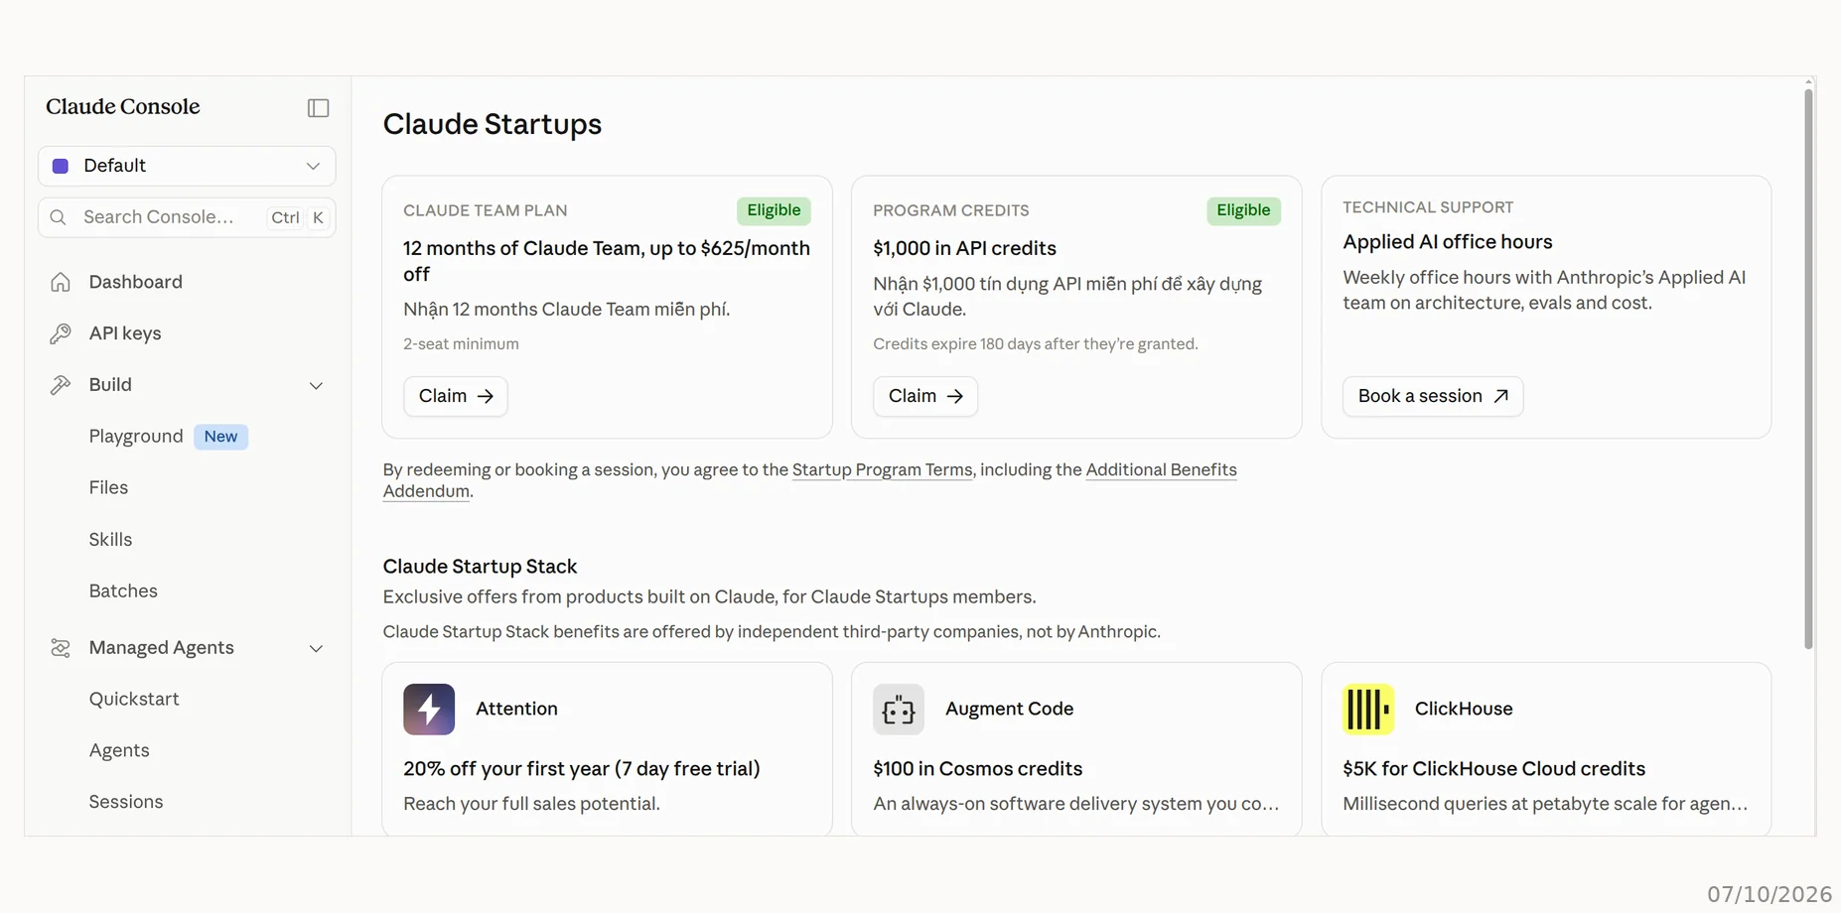Screen dimensions: 1841x913
Task: Focus the Search Console field
Action: [x=187, y=217]
